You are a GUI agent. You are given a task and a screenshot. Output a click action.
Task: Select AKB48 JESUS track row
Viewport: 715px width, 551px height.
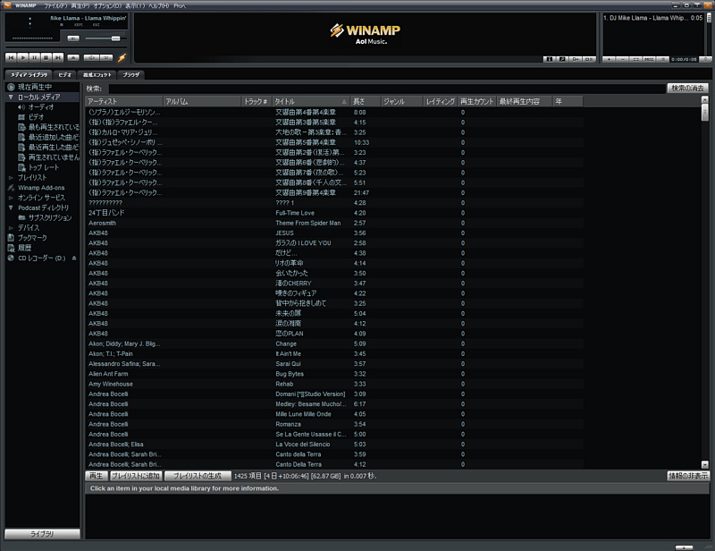pyautogui.click(x=334, y=233)
